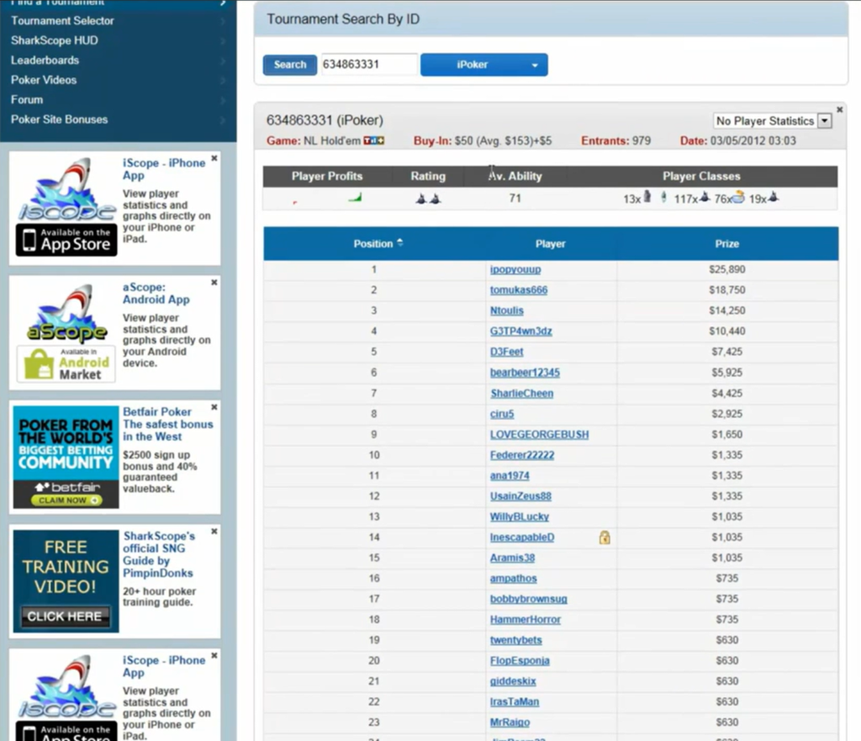Open player ipopyouup's profile
861x741 pixels.
[515, 270]
